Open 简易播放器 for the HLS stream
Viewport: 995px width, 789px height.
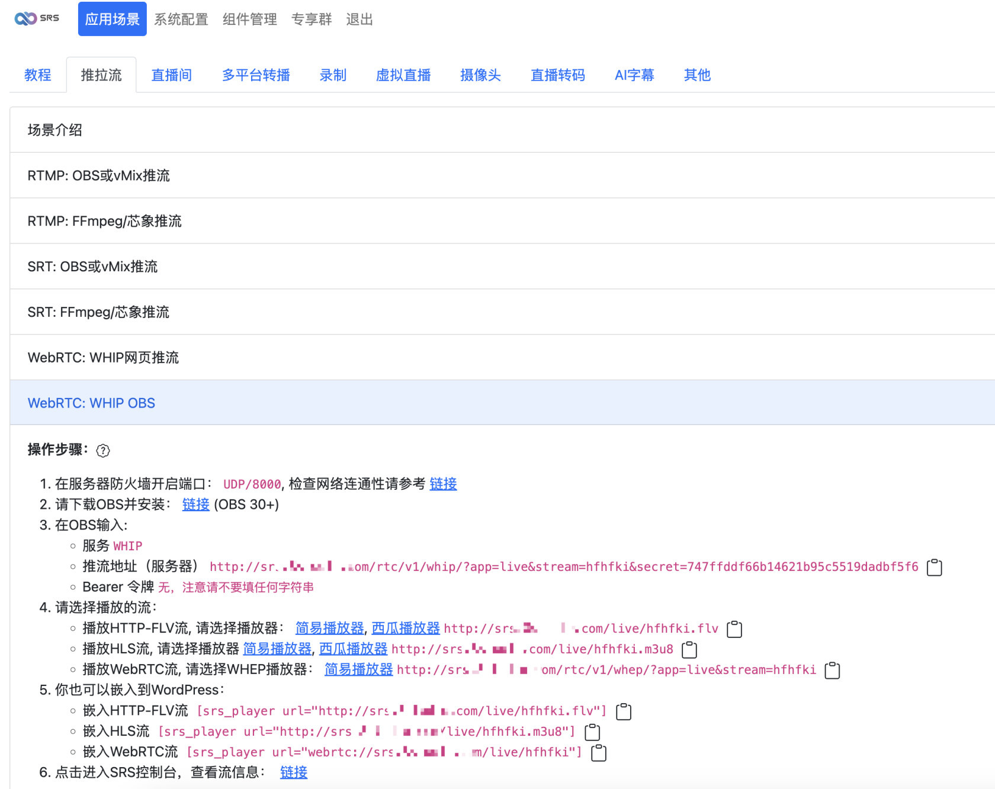pyautogui.click(x=277, y=649)
